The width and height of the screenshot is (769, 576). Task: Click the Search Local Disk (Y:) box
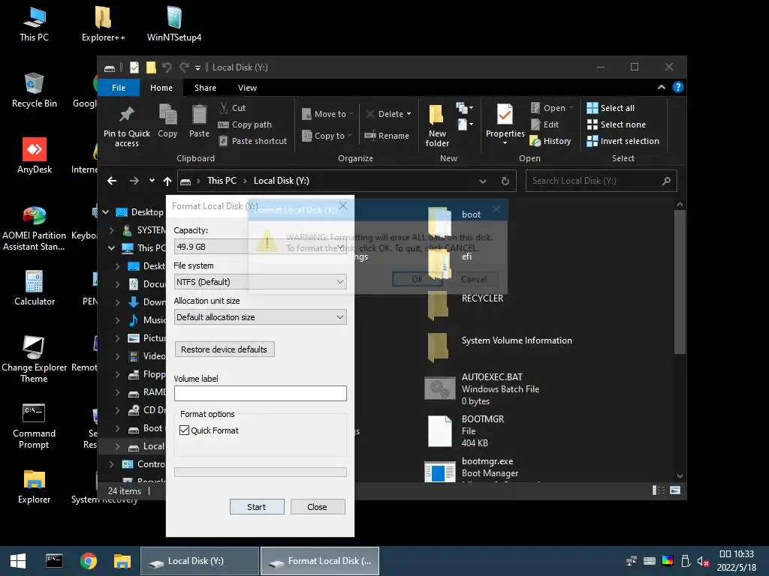602,181
